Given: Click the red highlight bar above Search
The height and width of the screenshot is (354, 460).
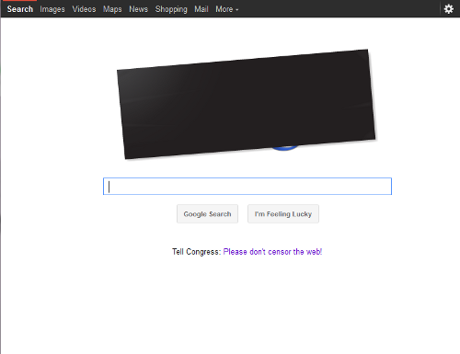Looking at the screenshot, I should click(20, 1).
